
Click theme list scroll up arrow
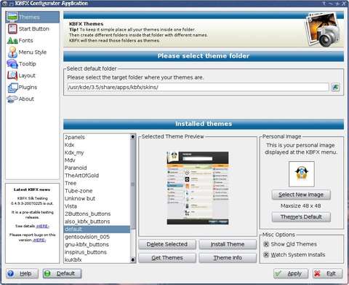tap(132, 137)
